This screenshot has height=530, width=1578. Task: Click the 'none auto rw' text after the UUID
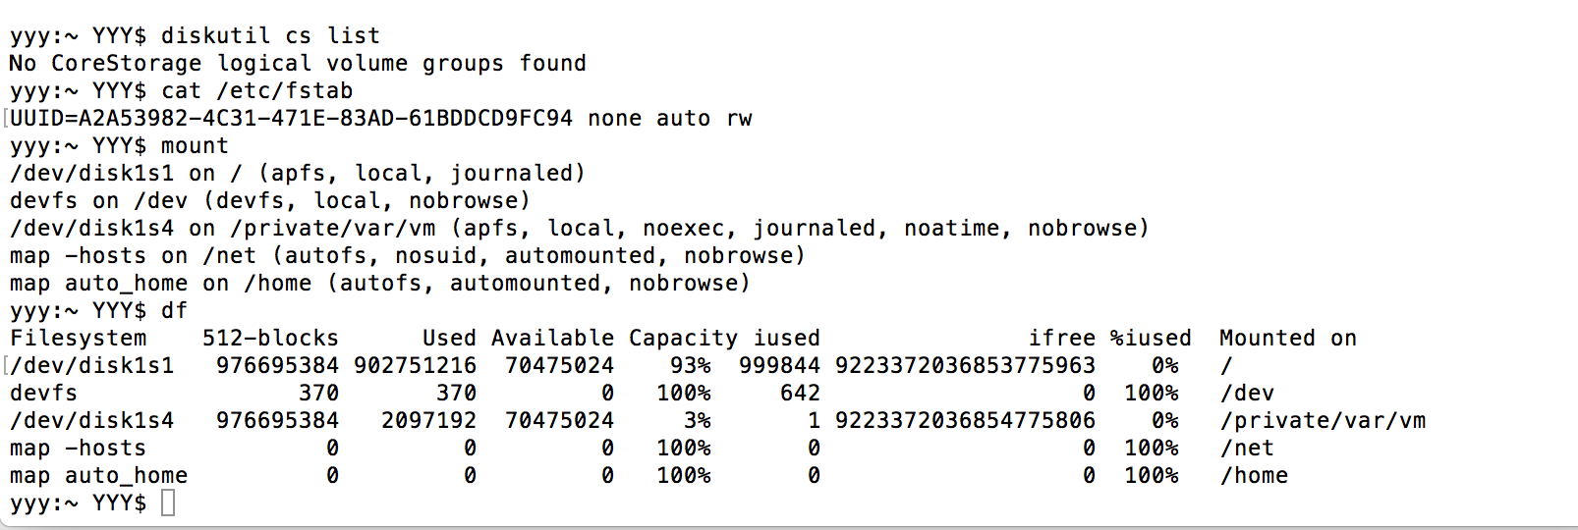pyautogui.click(x=670, y=119)
